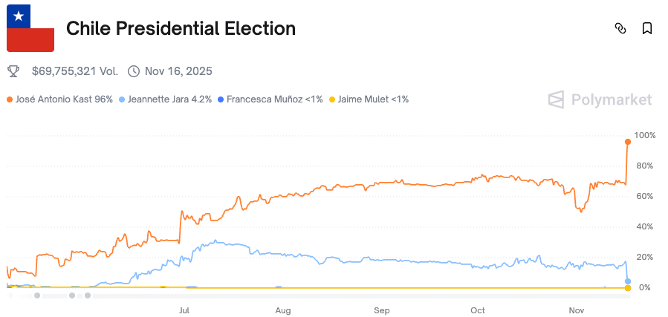Click the Polymarket logo watermark
Viewport: 668px width, 317px height.
[600, 99]
